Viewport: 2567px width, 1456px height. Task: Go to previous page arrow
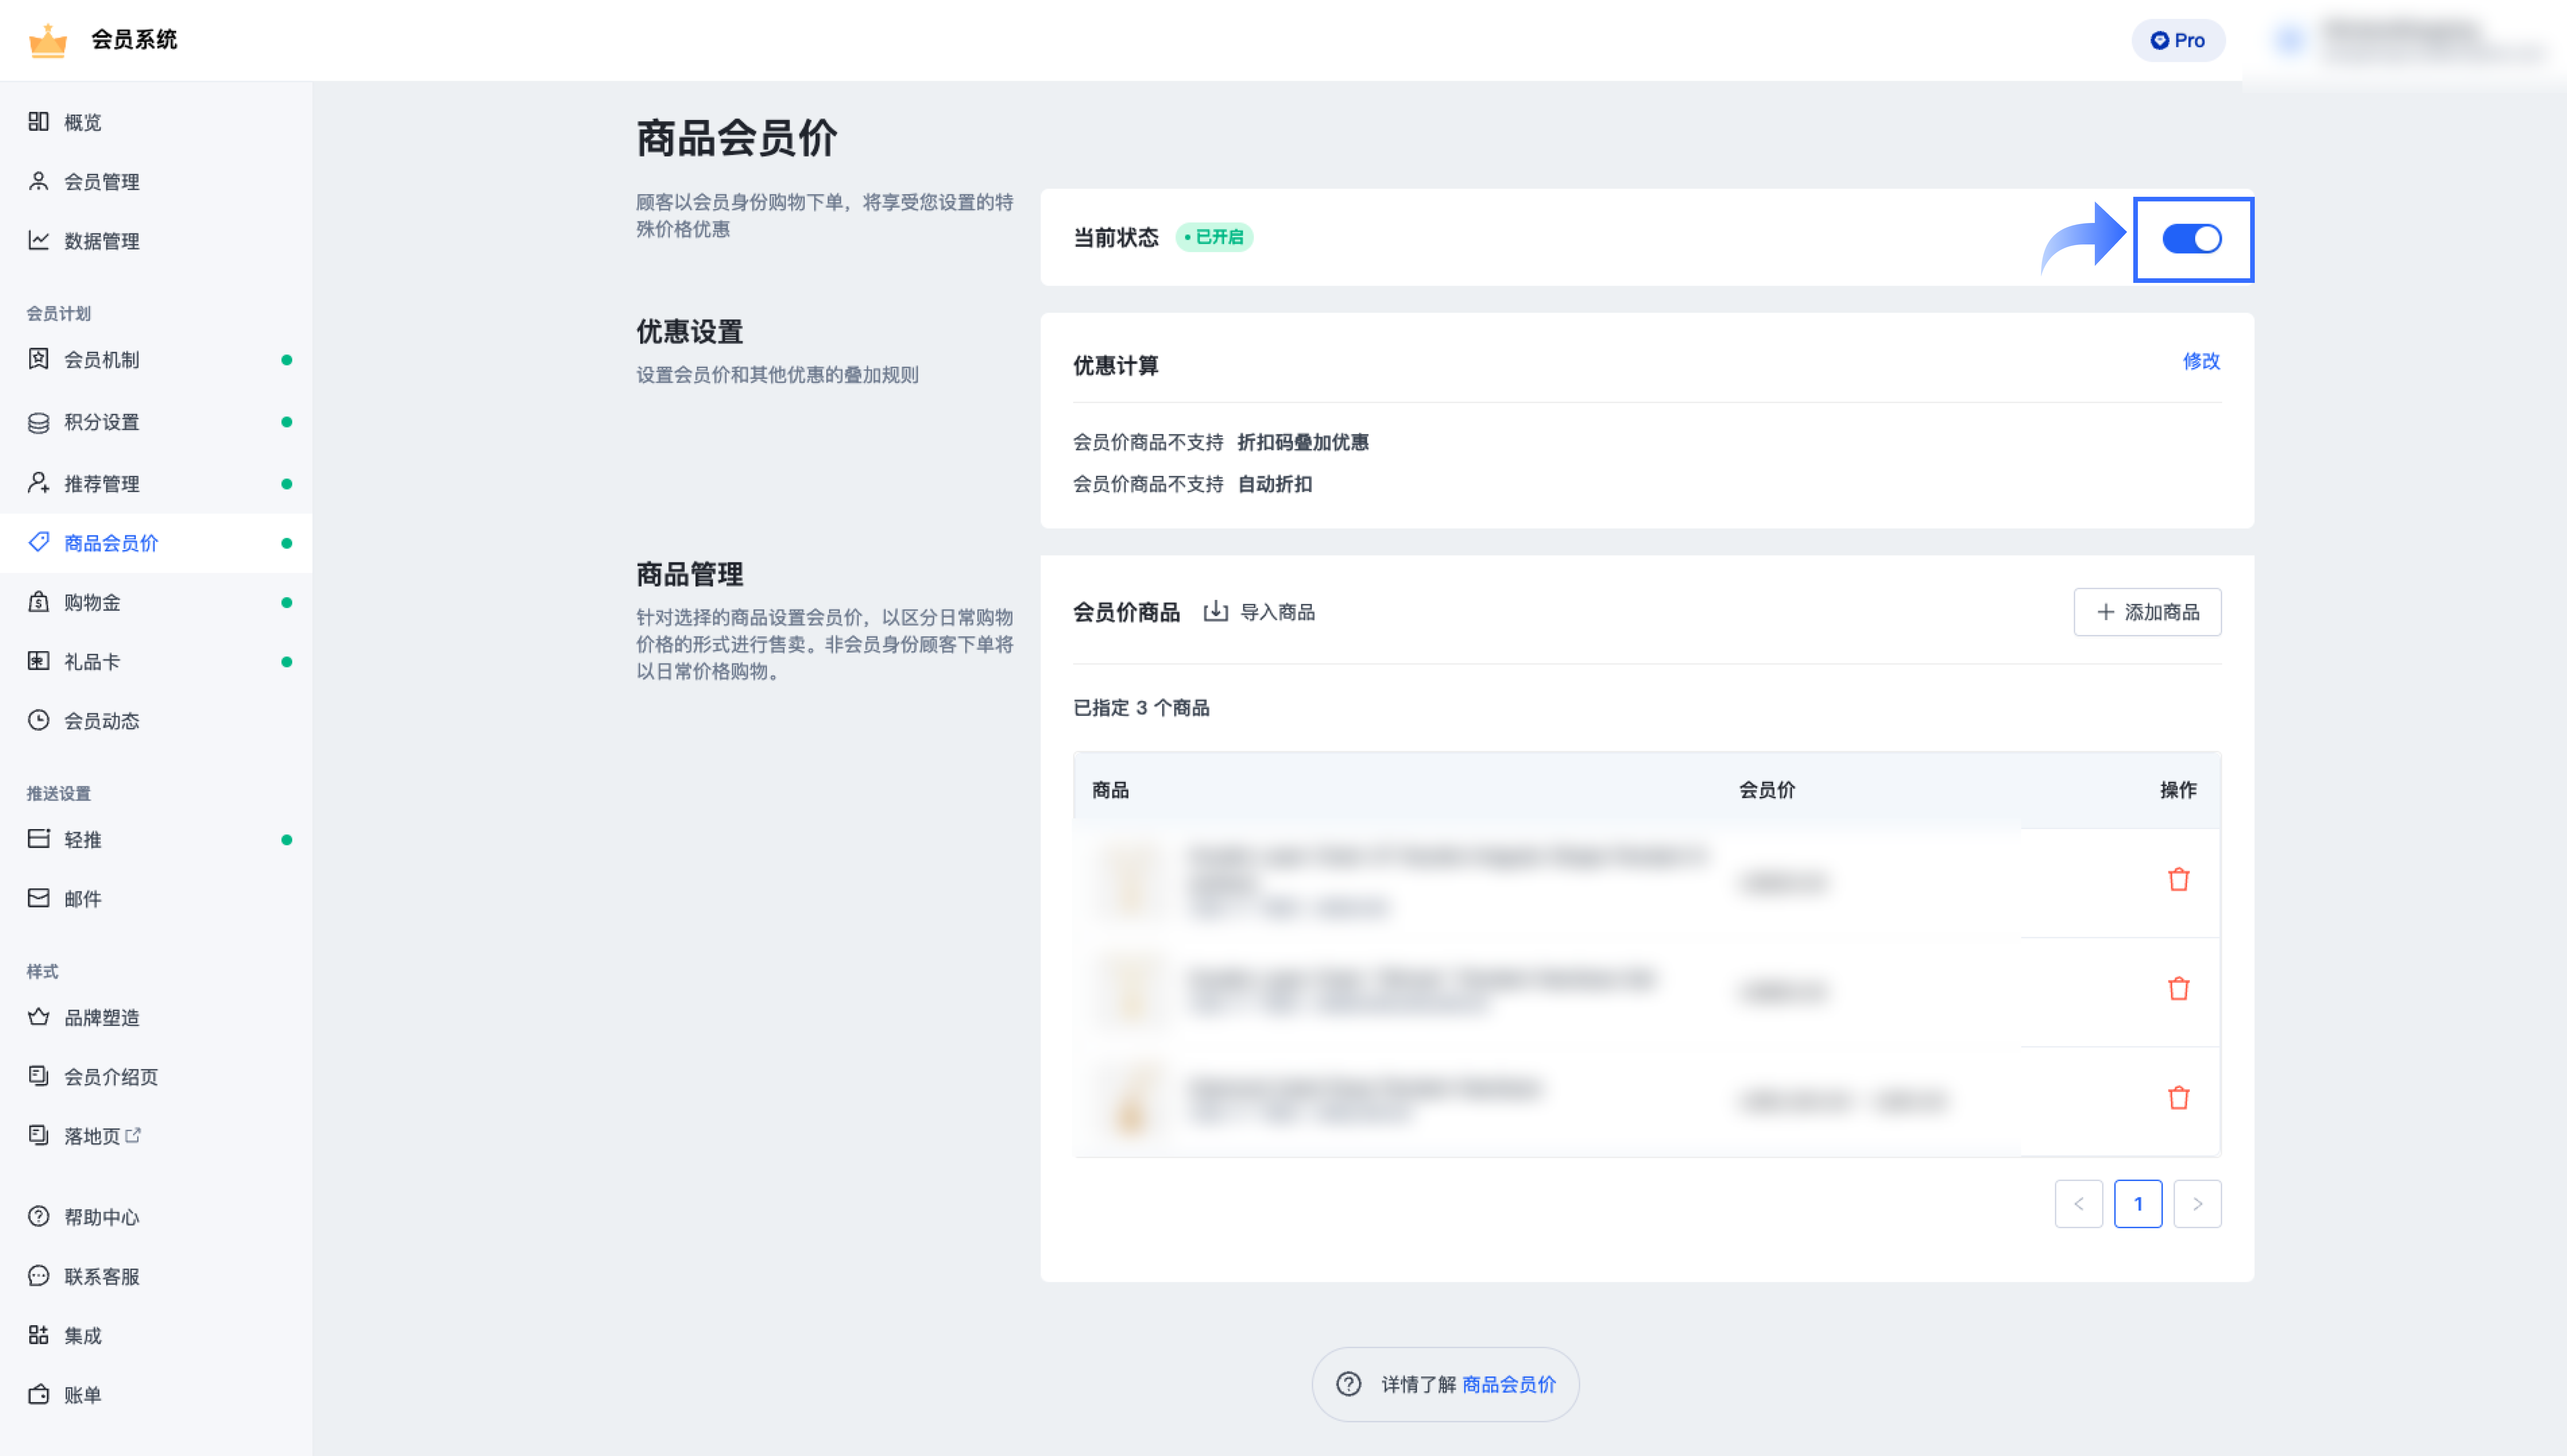coord(2078,1204)
